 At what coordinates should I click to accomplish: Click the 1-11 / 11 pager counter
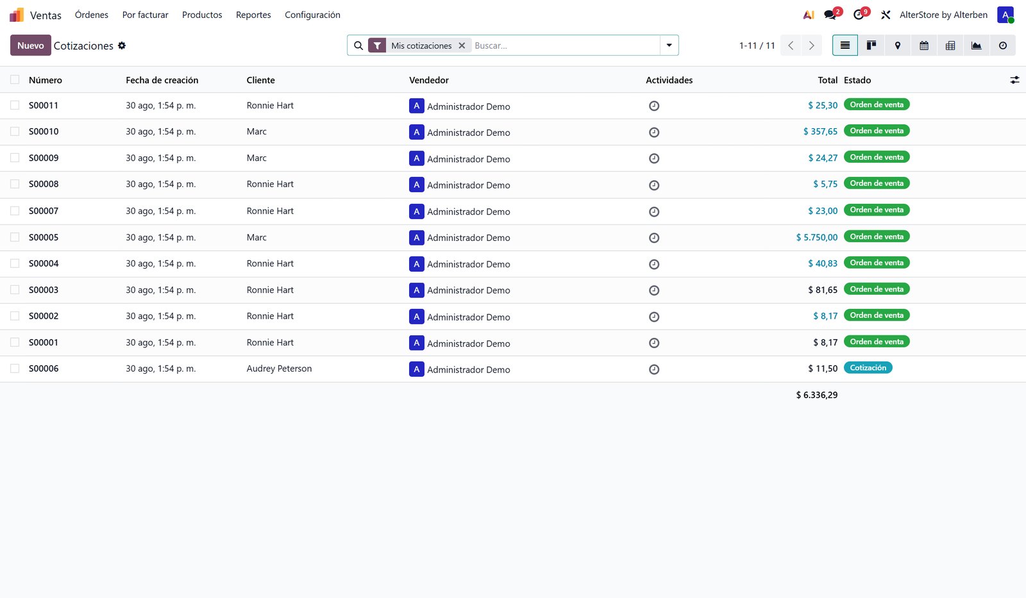[x=757, y=46]
